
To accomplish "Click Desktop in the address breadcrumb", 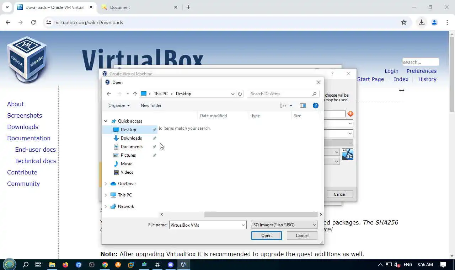I will 183,94.
